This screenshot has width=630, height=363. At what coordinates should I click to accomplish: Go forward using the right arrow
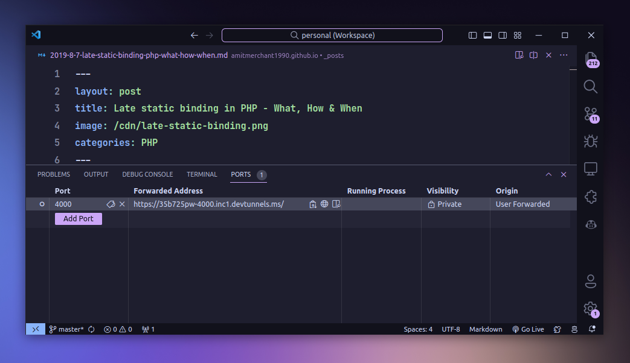click(210, 36)
